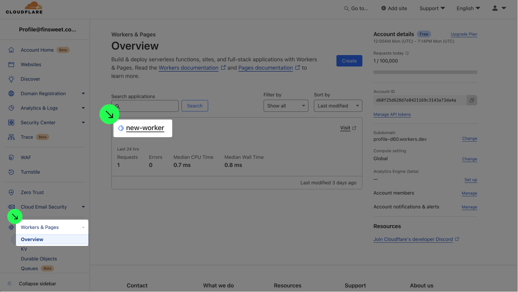
Task: Click the Requests today usage bar
Action: tap(425, 72)
